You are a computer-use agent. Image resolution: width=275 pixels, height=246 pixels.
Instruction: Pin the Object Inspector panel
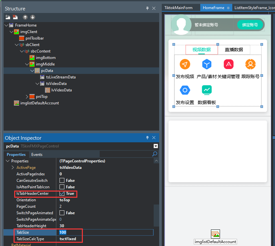click(x=147, y=137)
